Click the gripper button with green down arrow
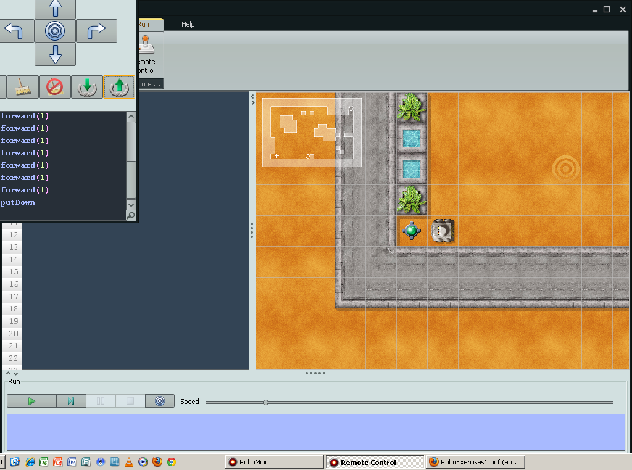 click(x=87, y=87)
